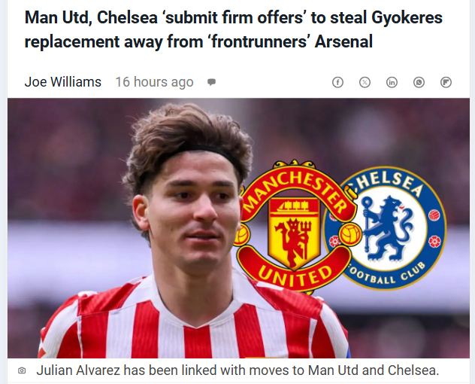
Task: Click the Flipboard share icon
Action: [x=446, y=82]
